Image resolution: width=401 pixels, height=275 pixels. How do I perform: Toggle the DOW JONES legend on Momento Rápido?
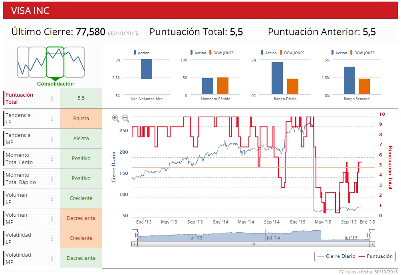221,53
